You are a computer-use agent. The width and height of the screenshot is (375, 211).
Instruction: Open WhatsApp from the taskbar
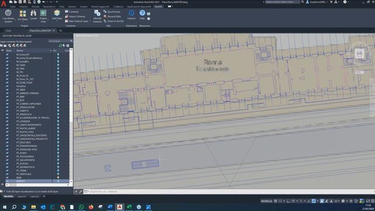81,207
